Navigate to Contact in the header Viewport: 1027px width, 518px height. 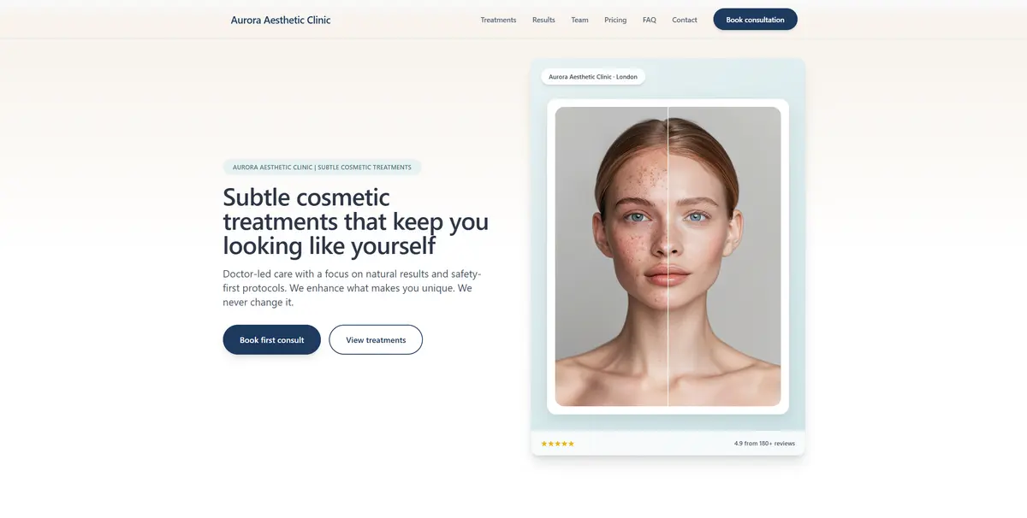685,20
